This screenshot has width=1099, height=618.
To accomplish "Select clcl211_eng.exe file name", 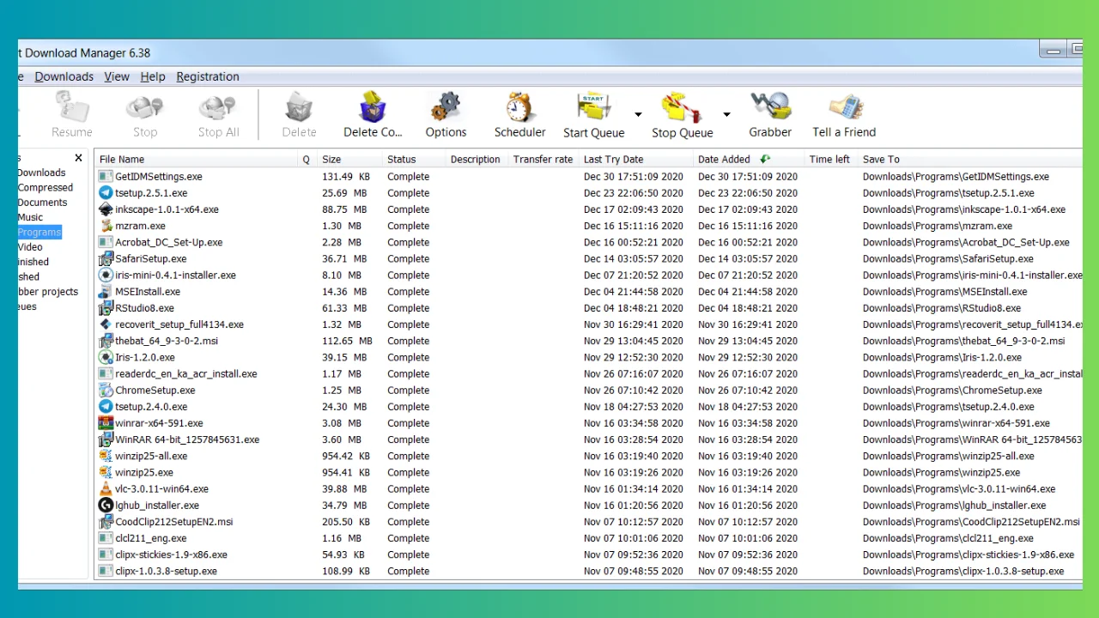I will click(151, 538).
